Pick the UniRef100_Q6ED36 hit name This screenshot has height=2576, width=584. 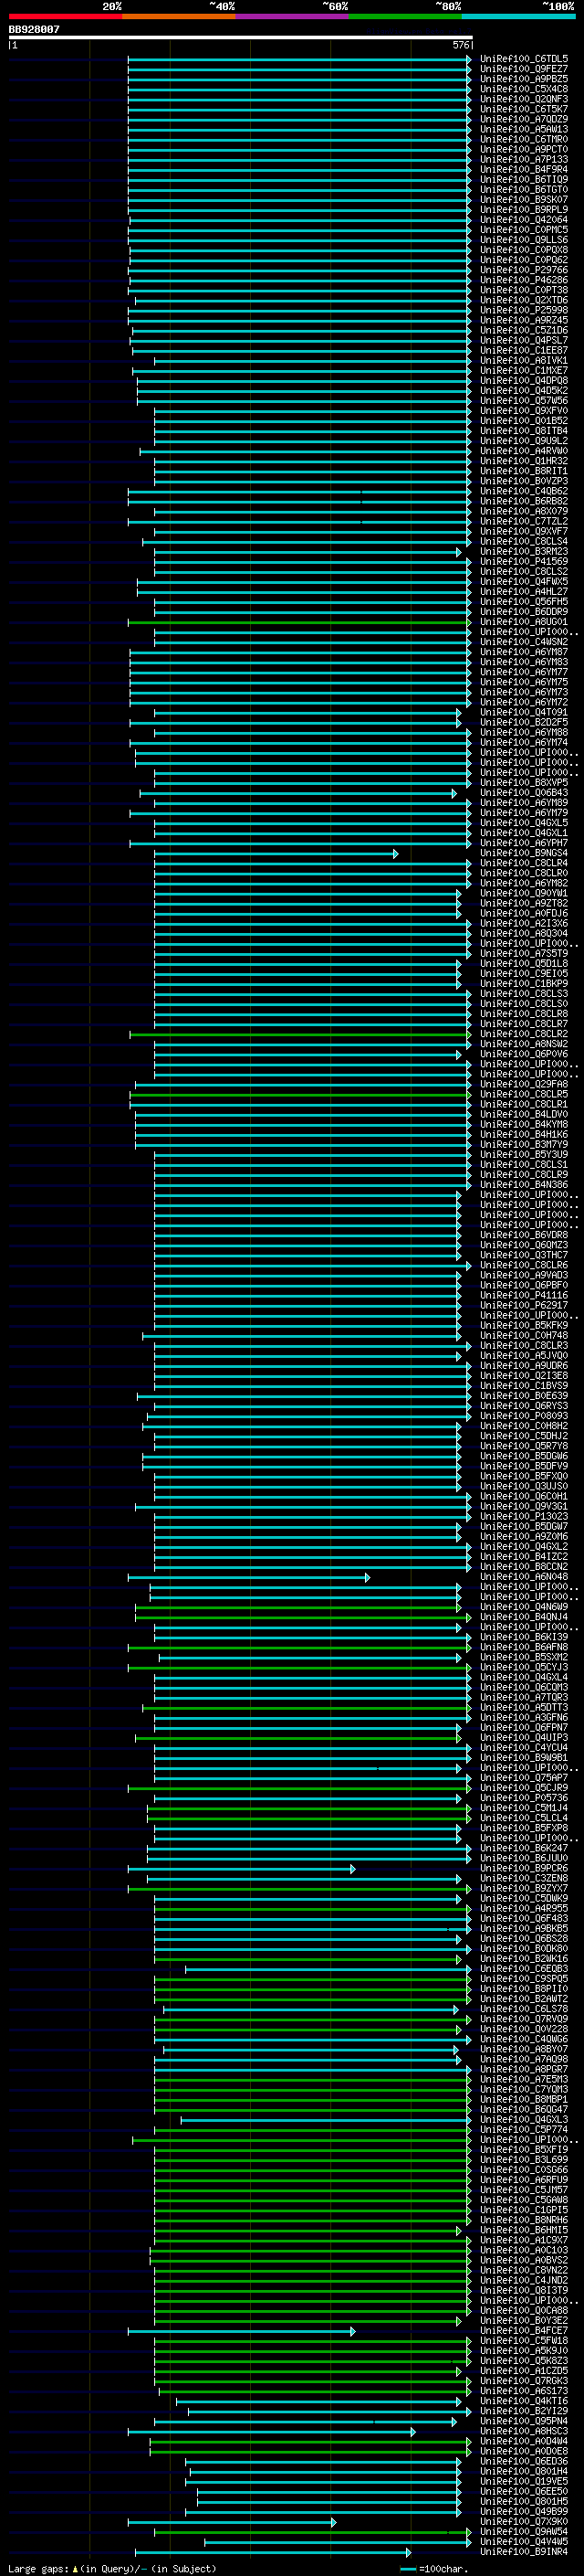pyautogui.click(x=524, y=2461)
